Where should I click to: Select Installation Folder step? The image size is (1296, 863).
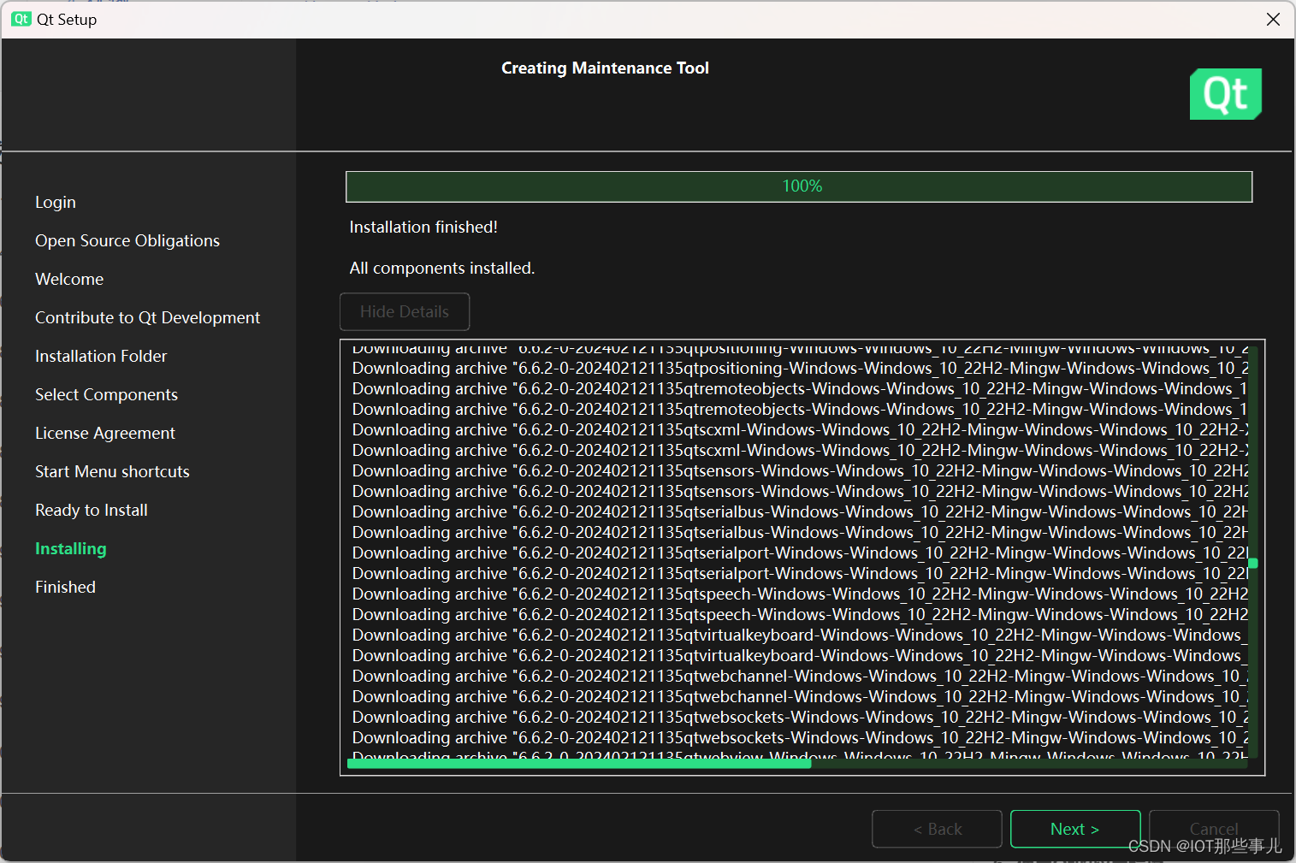(101, 356)
